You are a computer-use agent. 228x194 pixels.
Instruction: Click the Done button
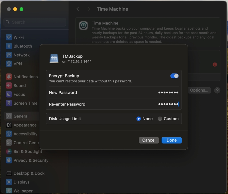[172, 140]
